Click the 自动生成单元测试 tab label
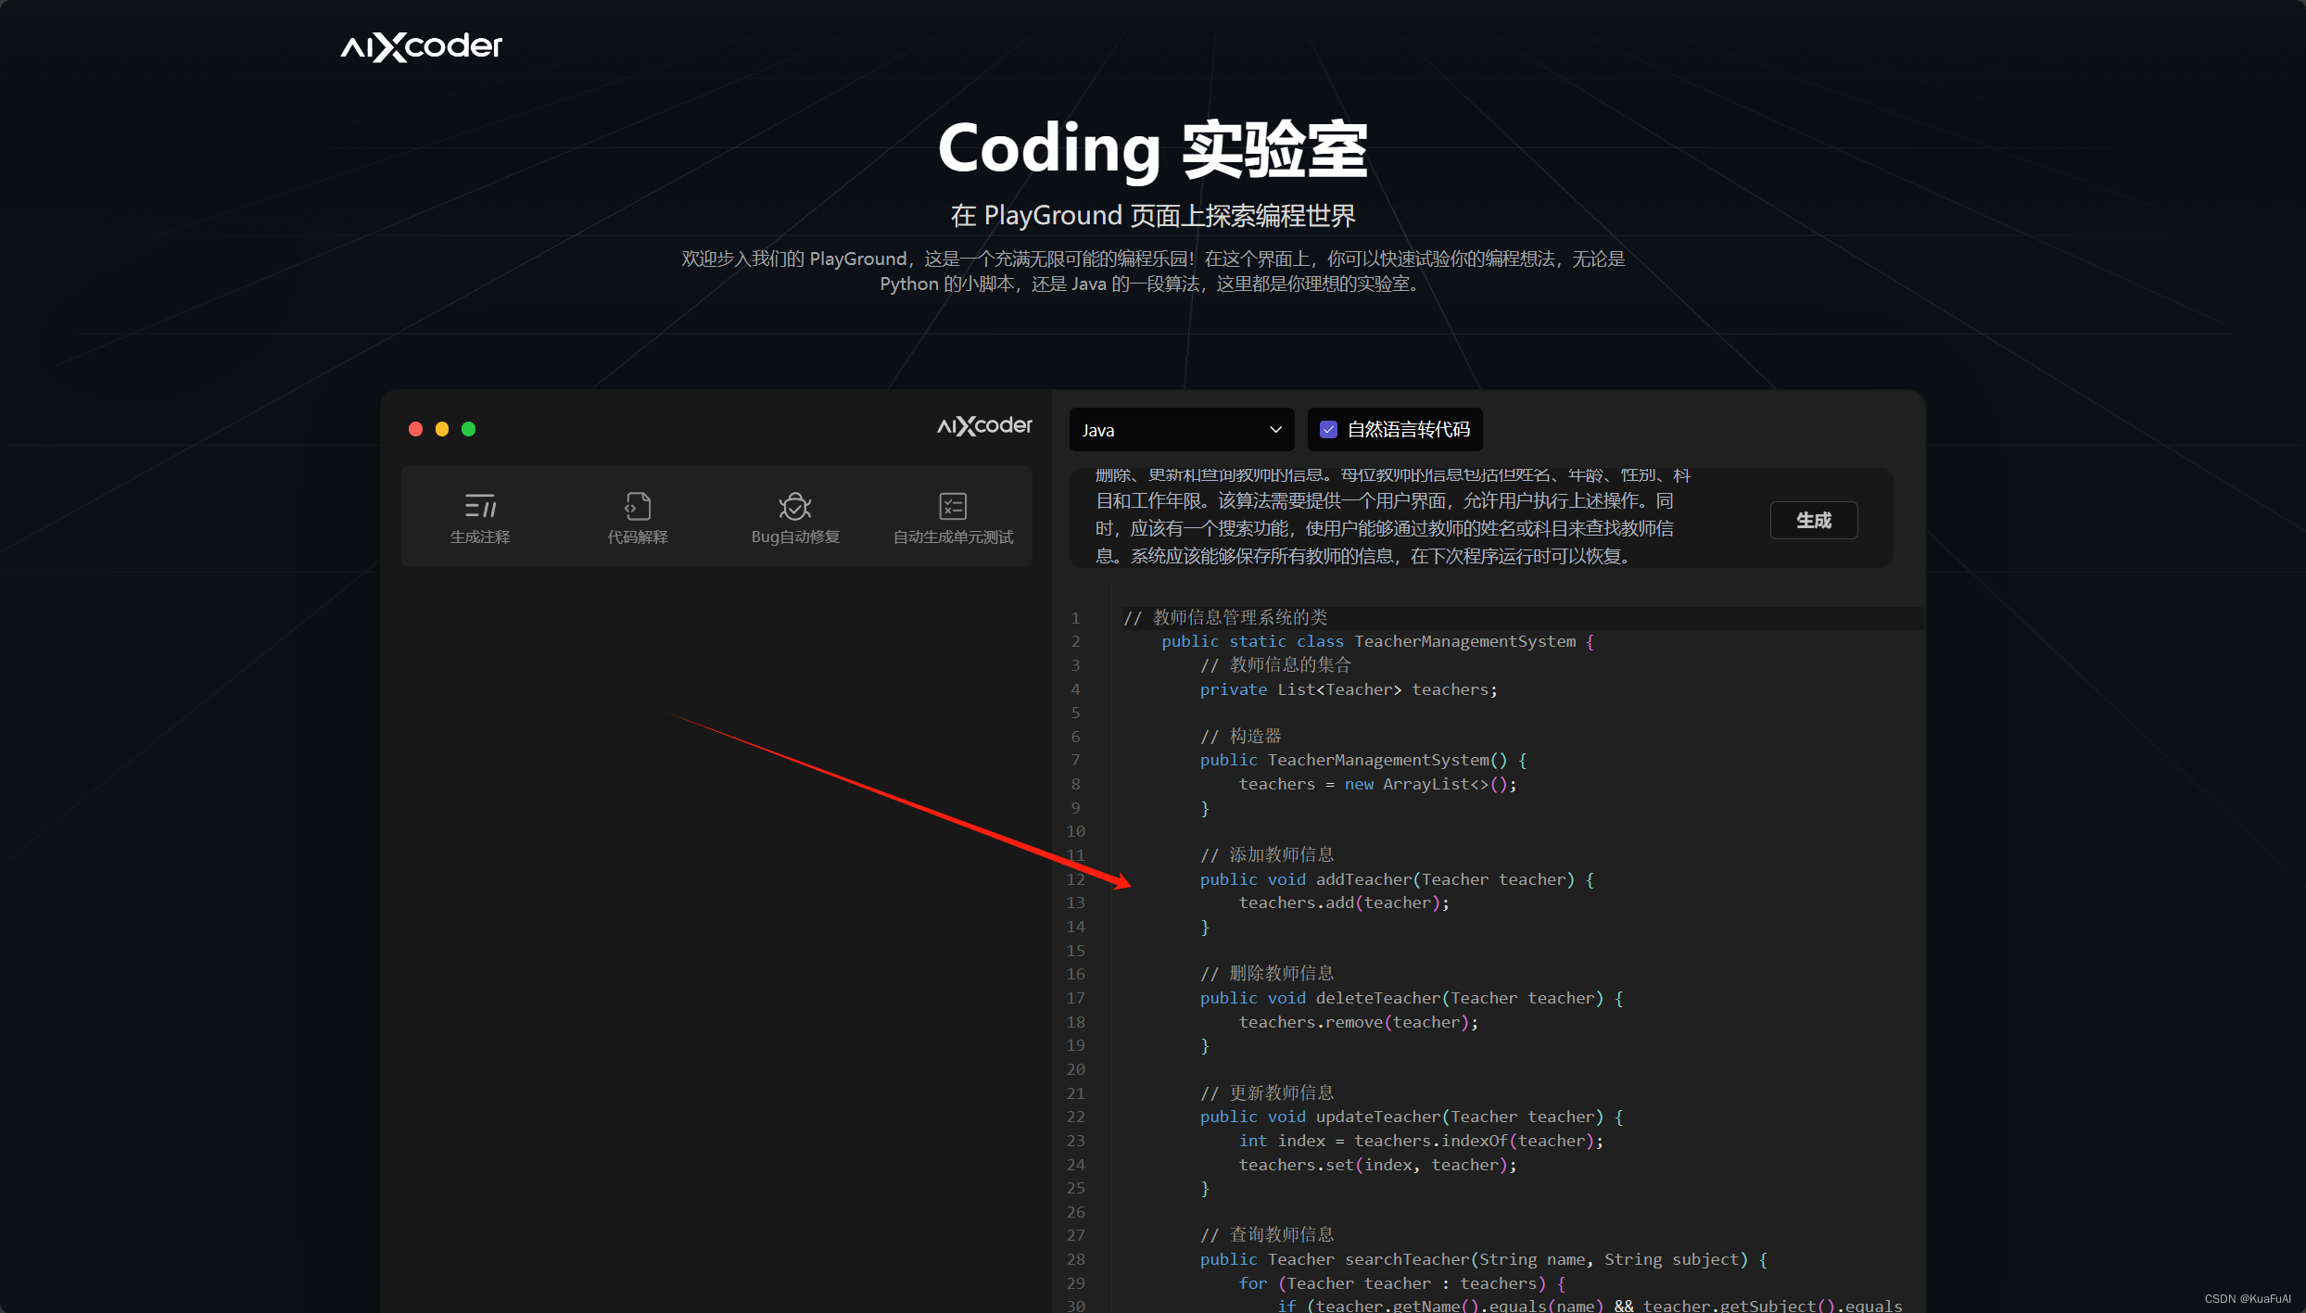Viewport: 2306px width, 1313px height. [953, 537]
